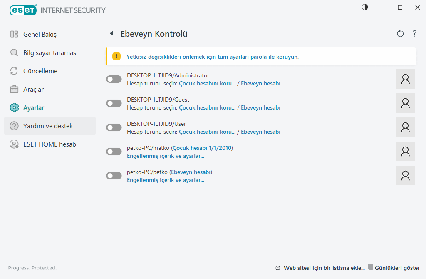Screen dimensions: 426x279
Task: Minimize the ESET window
Action: point(383,7)
